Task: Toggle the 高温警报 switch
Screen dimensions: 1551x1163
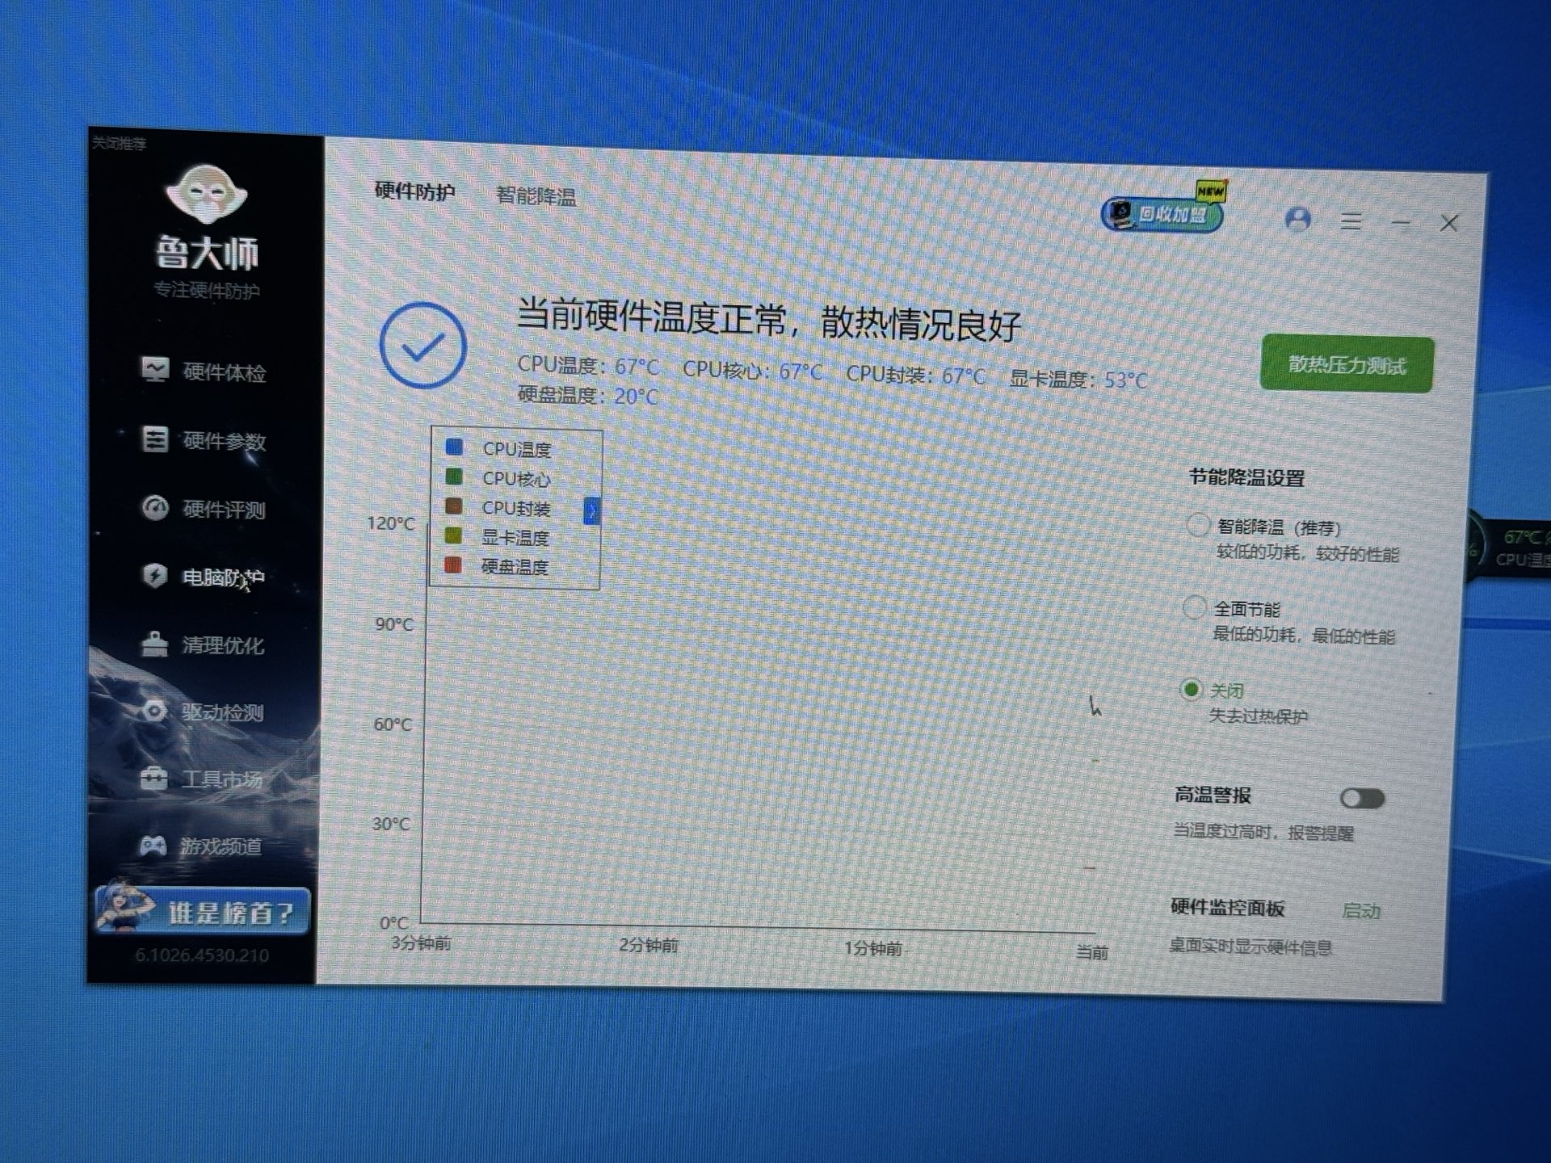Action: pos(1362,799)
